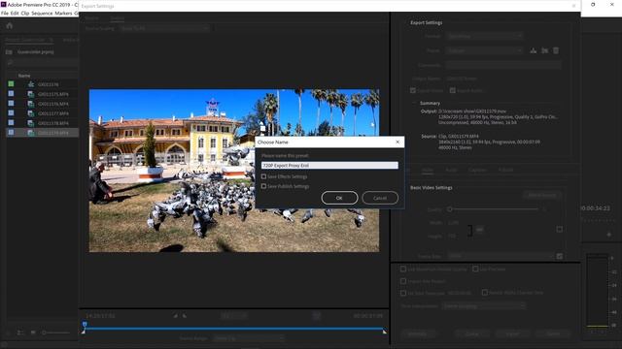The height and width of the screenshot is (349, 622).
Task: Collapse the Summary section
Action: tap(414, 103)
